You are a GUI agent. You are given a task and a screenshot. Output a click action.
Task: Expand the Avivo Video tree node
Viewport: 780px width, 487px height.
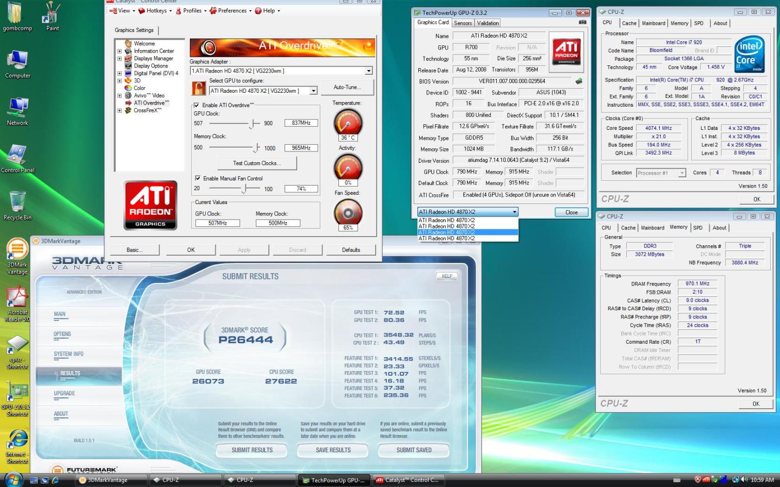click(120, 95)
